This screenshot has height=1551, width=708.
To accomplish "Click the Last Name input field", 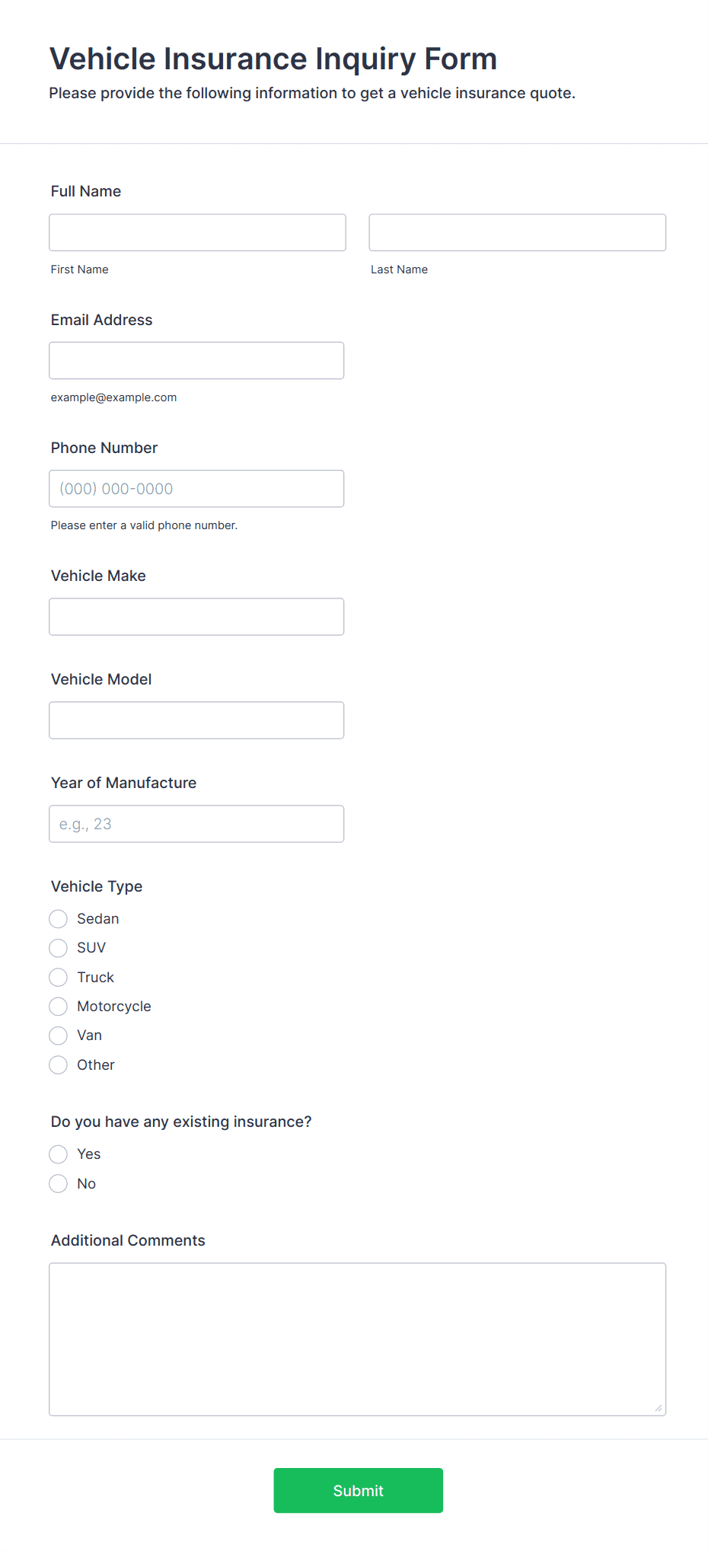I will [517, 232].
